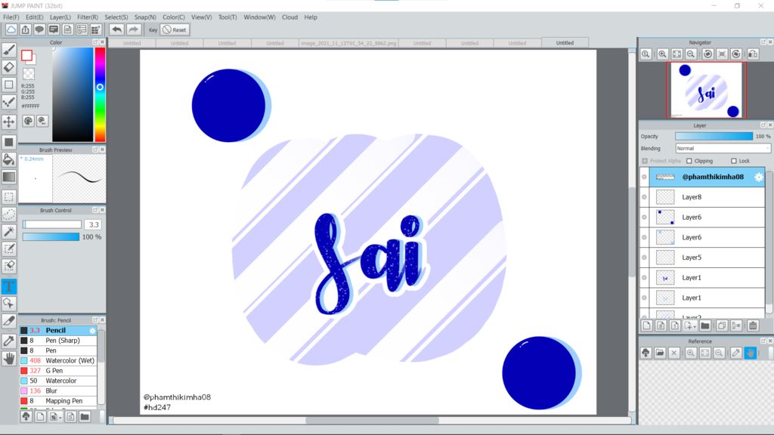This screenshot has width=774, height=435.
Task: Click the Key button
Action: pyautogui.click(x=153, y=29)
